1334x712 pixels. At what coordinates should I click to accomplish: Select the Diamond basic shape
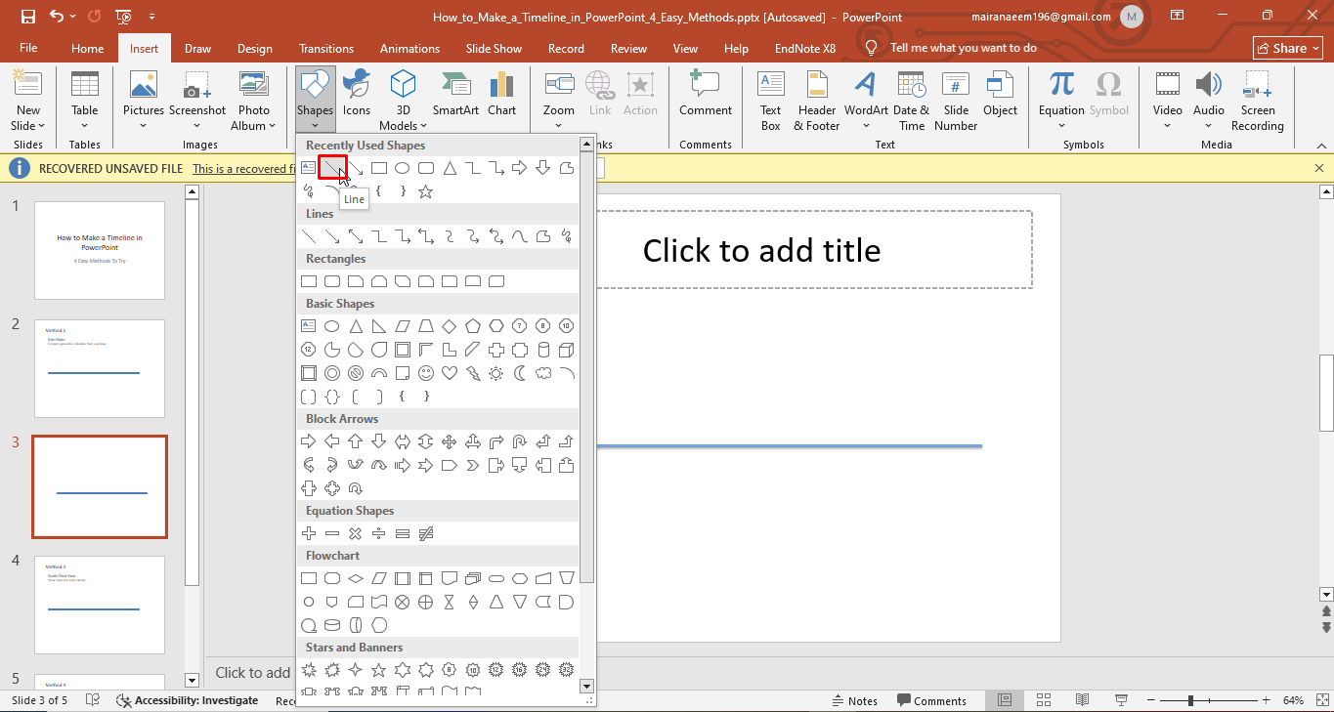click(x=450, y=326)
